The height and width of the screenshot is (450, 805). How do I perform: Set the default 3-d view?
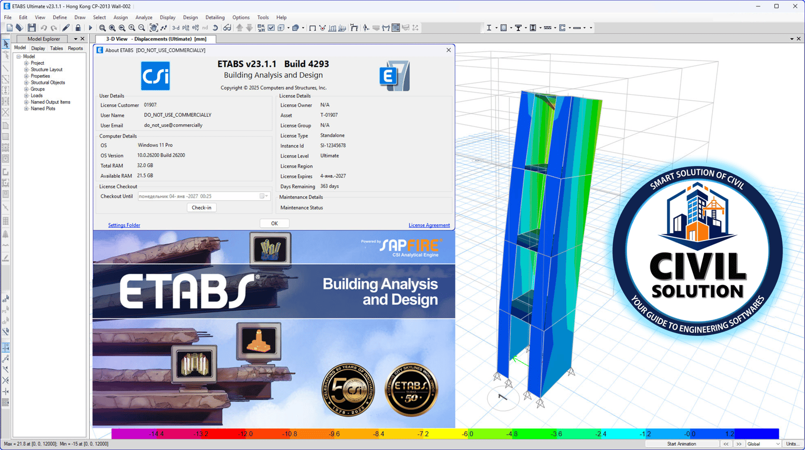click(175, 28)
